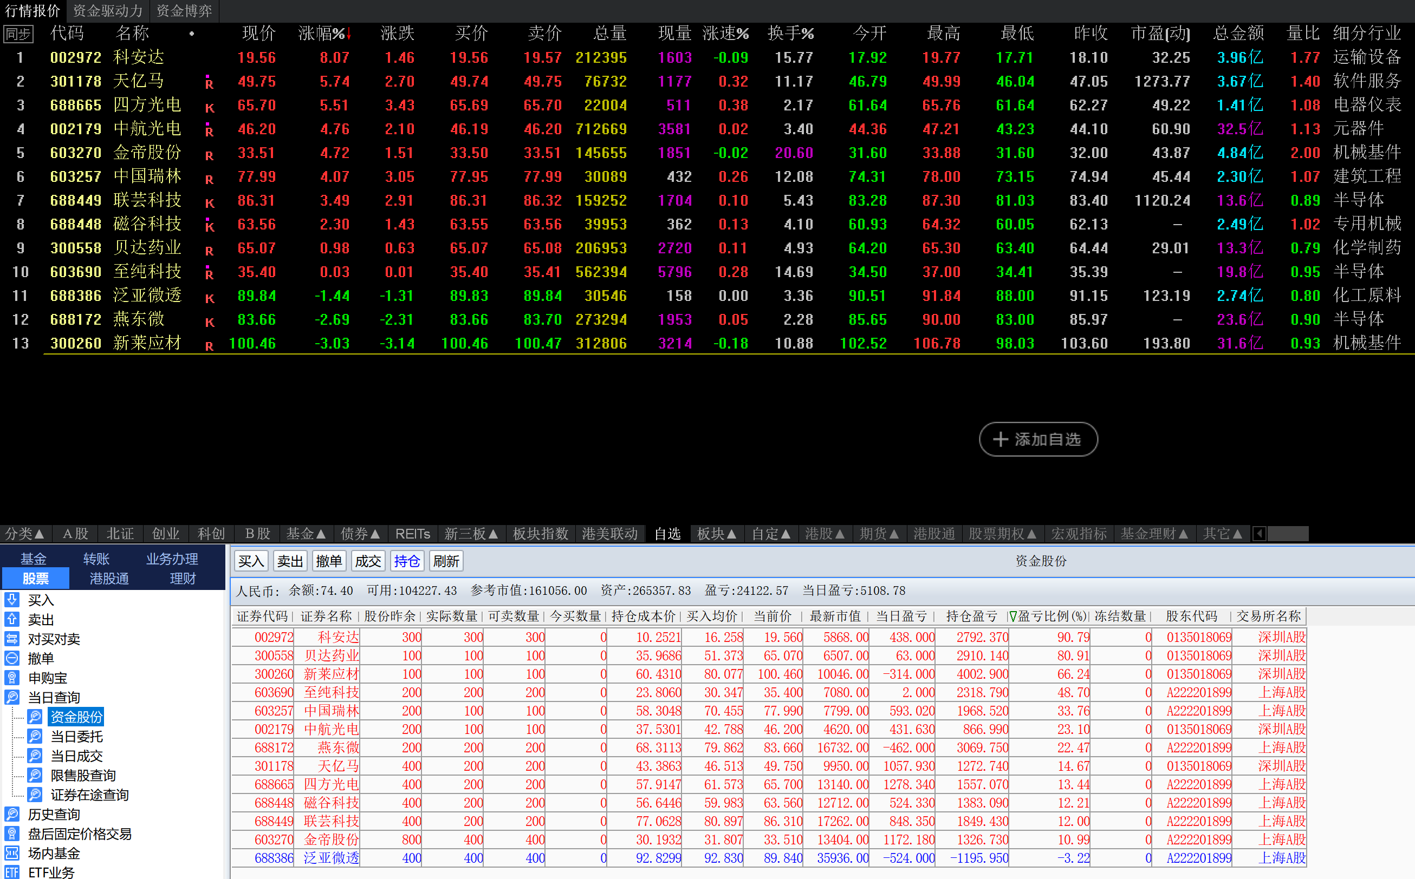Switch to the 资金驱动力 tab
Viewport: 1415px width, 879px height.
click(x=108, y=10)
